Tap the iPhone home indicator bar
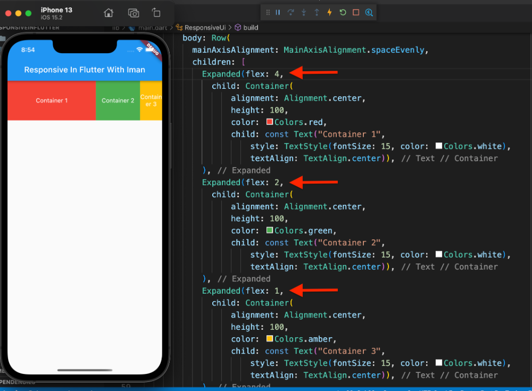532x391 pixels. (85, 370)
